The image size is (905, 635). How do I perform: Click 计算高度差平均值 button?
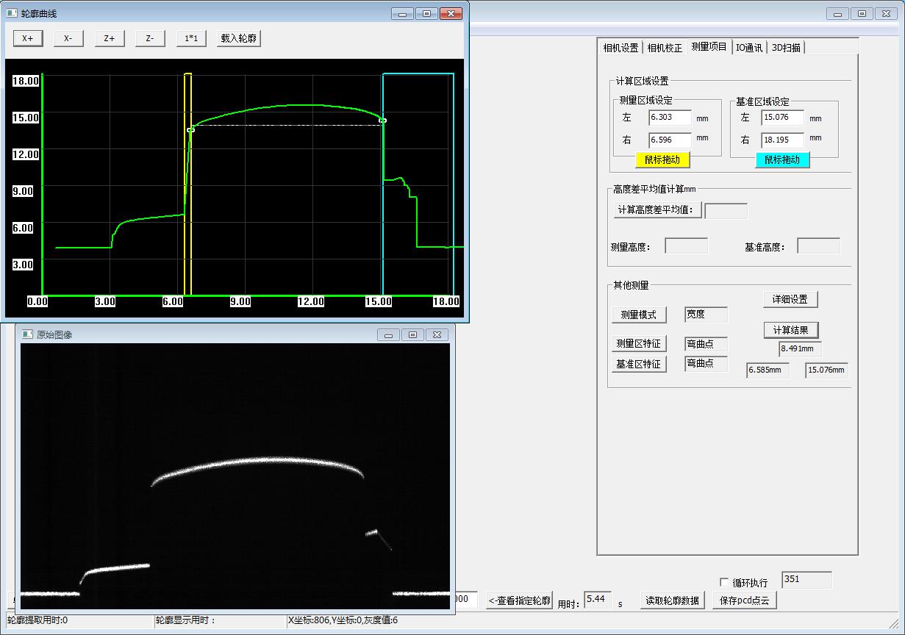[657, 210]
